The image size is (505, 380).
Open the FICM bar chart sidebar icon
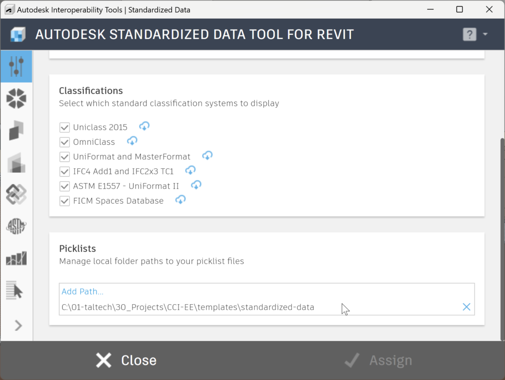[16, 258]
